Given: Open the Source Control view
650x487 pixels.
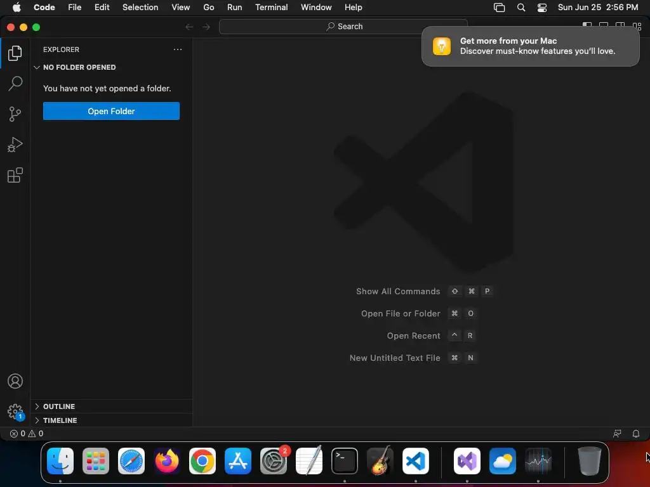Looking at the screenshot, I should tap(15, 114).
